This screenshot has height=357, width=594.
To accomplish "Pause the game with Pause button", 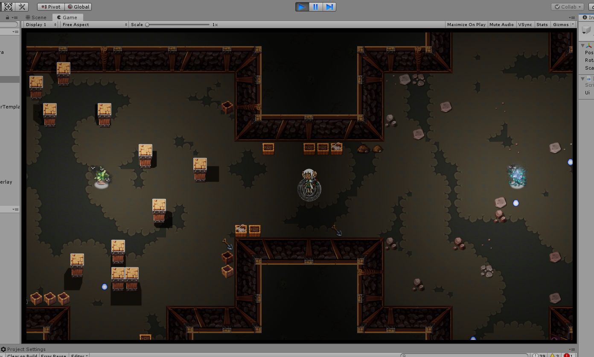I will pyautogui.click(x=316, y=7).
